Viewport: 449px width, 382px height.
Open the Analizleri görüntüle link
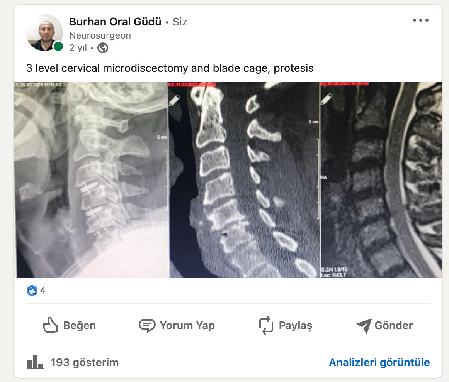379,362
